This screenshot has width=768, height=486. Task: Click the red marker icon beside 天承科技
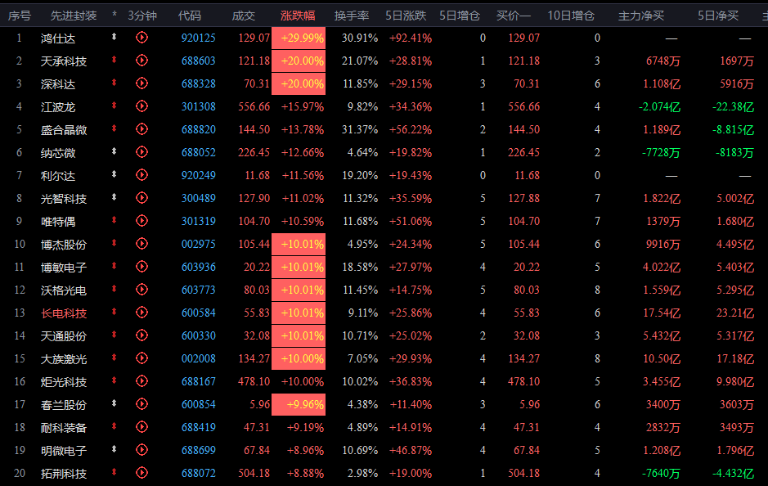[x=115, y=60]
